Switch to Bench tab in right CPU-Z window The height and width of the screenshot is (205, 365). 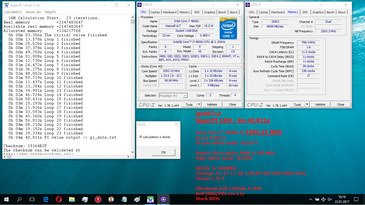[x=331, y=12]
